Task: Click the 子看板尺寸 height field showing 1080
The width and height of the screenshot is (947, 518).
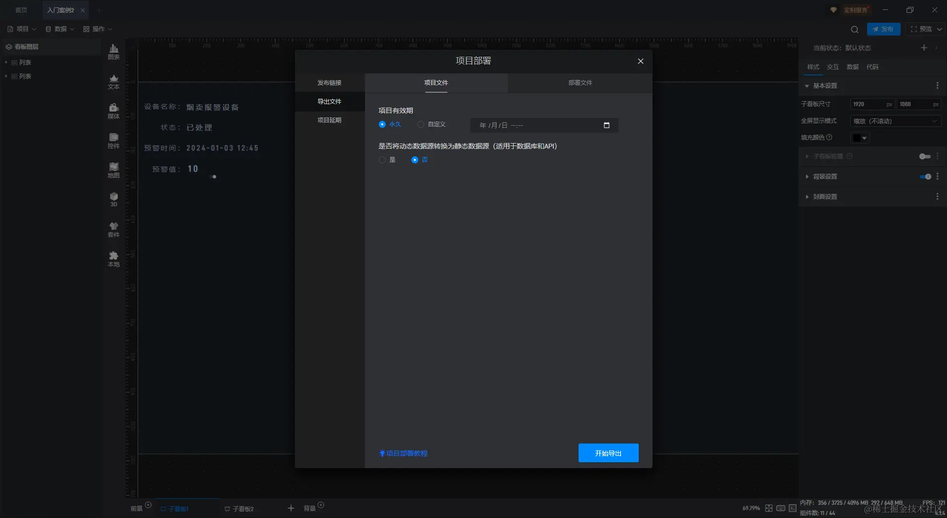Action: [918, 104]
